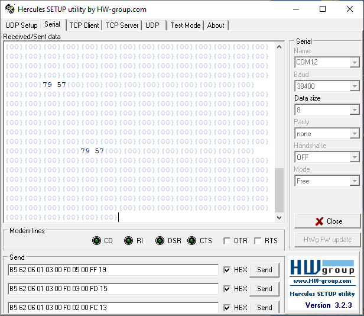The height and width of the screenshot is (316, 364).
Task: Open the serial port Name dropdown (COM12)
Action: click(x=355, y=62)
